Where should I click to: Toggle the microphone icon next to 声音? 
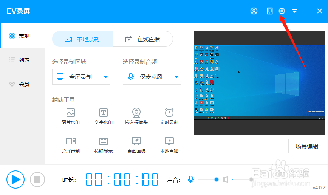(191, 180)
